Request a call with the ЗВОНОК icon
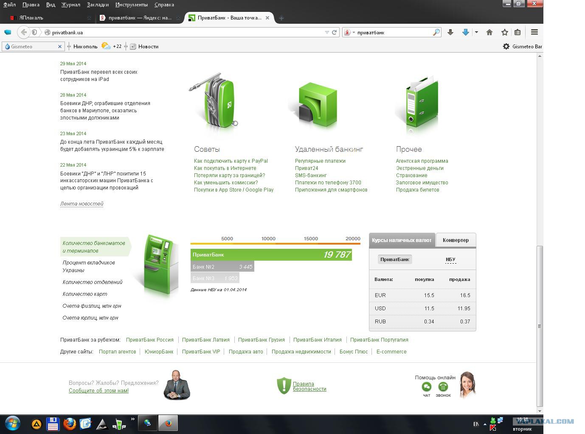This screenshot has width=585, height=434. click(443, 387)
